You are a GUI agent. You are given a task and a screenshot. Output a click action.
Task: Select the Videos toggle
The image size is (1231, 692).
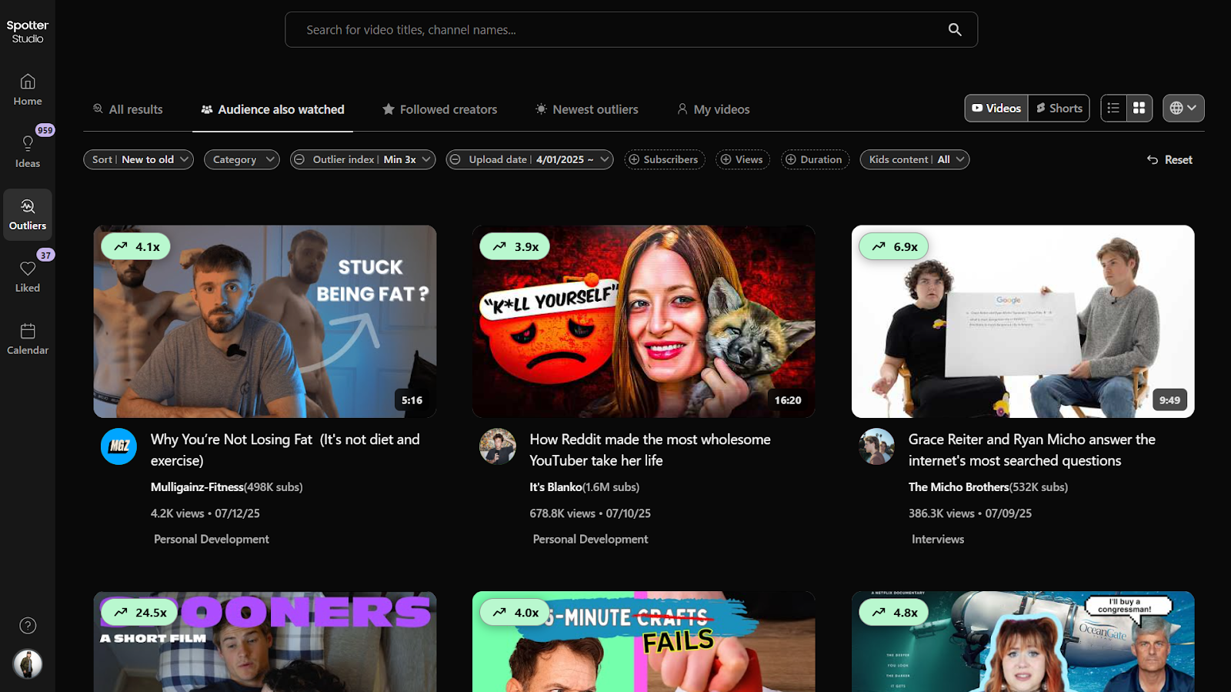pos(996,108)
